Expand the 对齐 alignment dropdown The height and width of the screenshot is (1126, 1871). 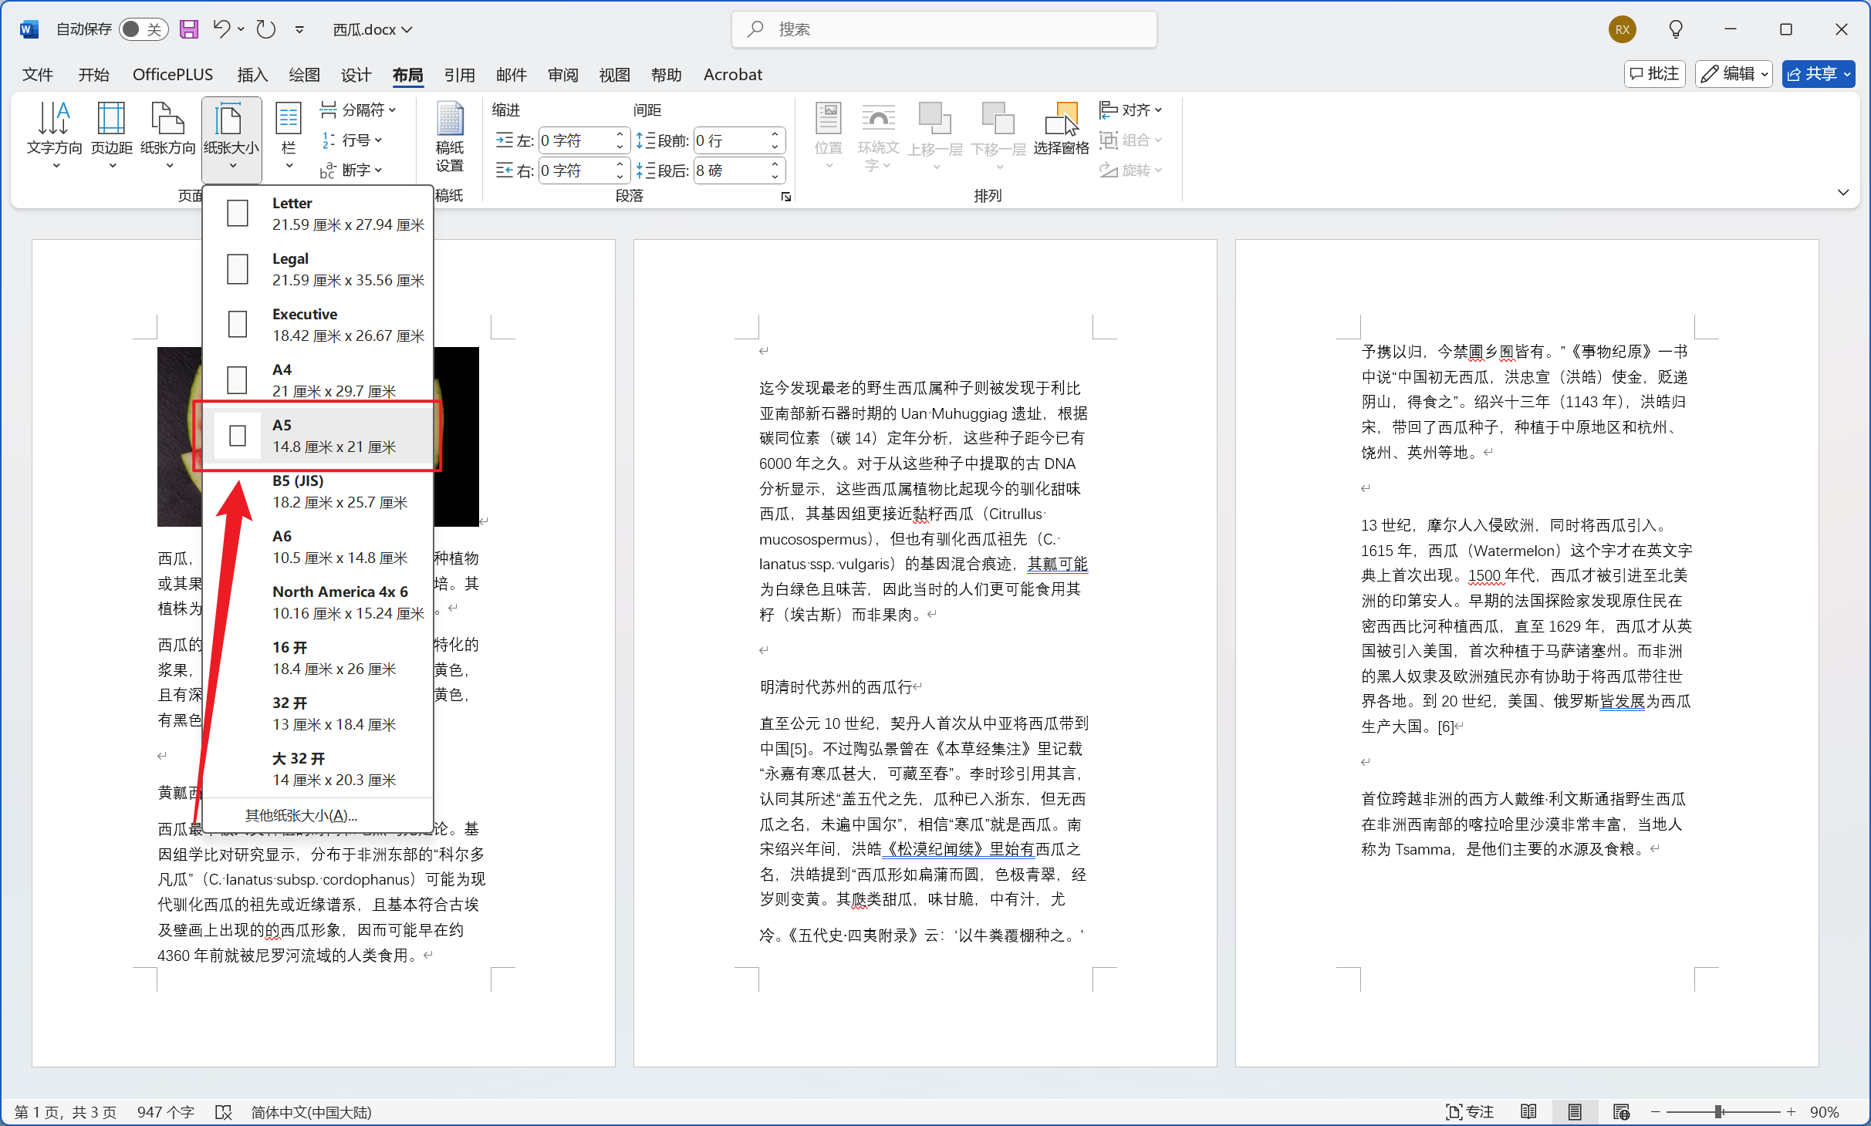click(x=1131, y=110)
